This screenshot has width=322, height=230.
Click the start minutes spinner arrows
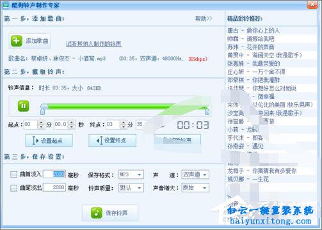[41, 125]
